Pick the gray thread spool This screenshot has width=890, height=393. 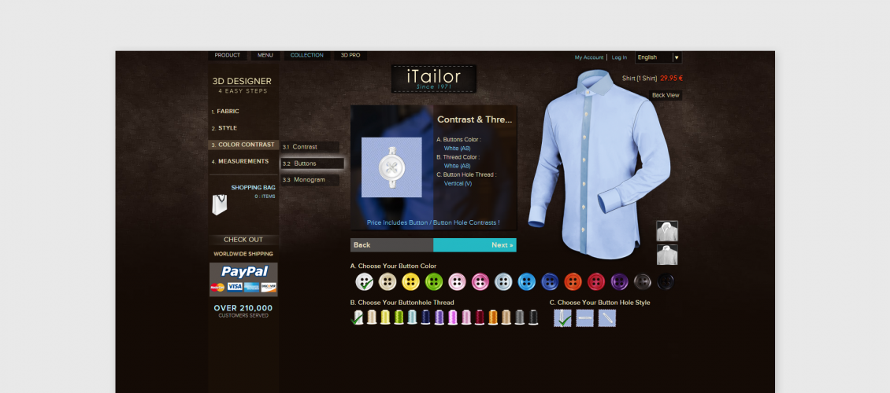point(520,317)
